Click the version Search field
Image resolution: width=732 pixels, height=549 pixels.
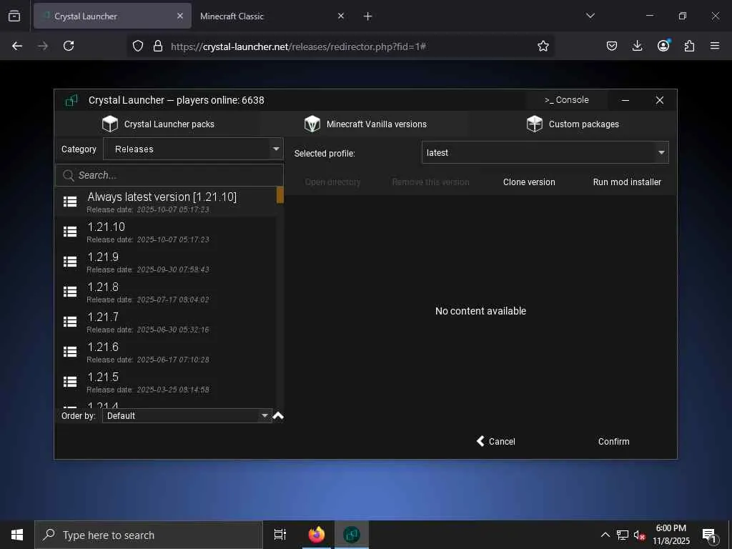[x=169, y=175]
